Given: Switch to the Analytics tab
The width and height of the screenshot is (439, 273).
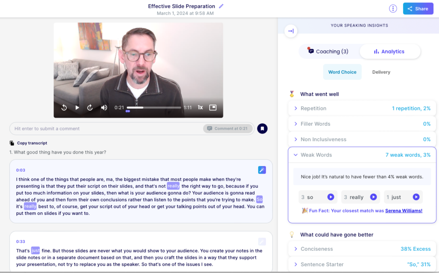Looking at the screenshot, I should pos(390,51).
